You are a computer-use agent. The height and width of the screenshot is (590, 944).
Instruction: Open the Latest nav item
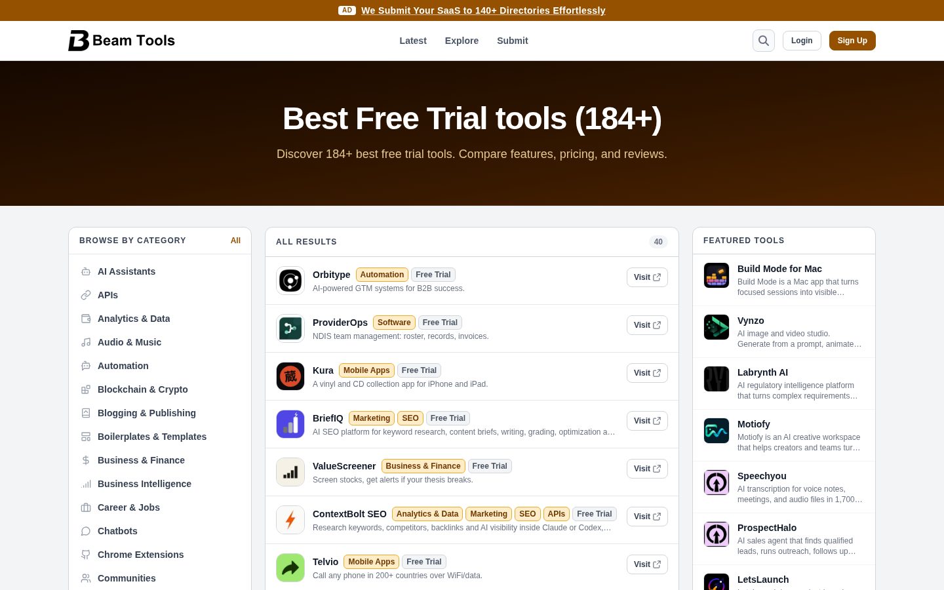413,41
